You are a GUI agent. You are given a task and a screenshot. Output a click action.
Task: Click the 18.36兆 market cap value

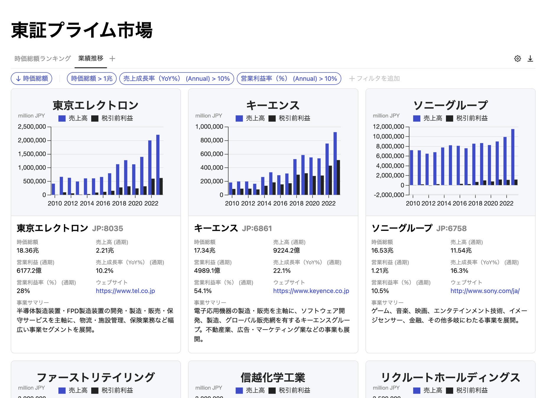(x=28, y=250)
